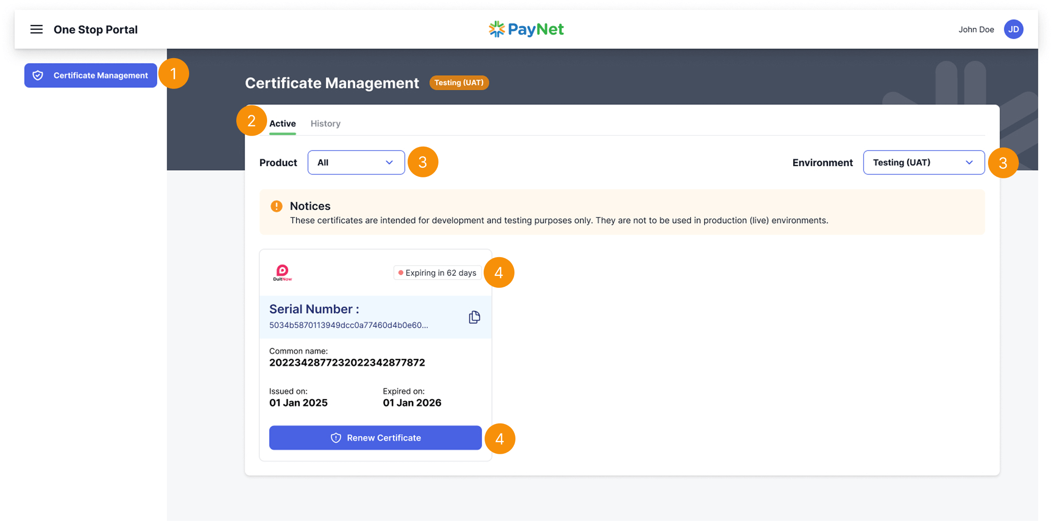Viewport: 1053px width, 521px height.
Task: Select the shield icon on Certificate Management
Action: click(x=39, y=75)
